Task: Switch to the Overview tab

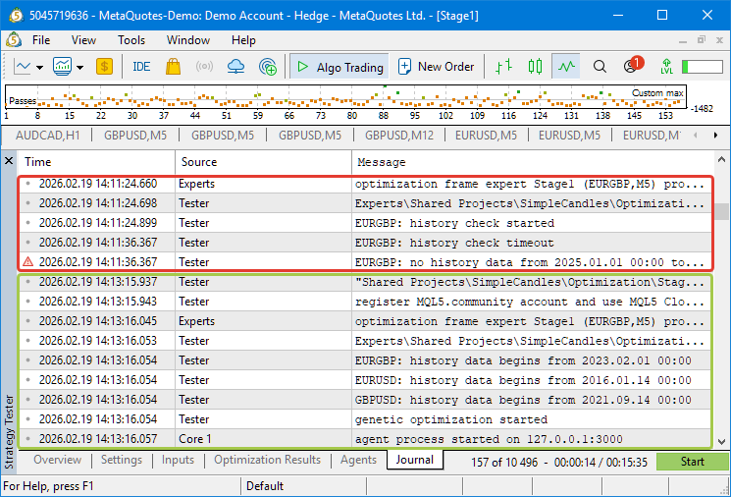Action: [57, 460]
